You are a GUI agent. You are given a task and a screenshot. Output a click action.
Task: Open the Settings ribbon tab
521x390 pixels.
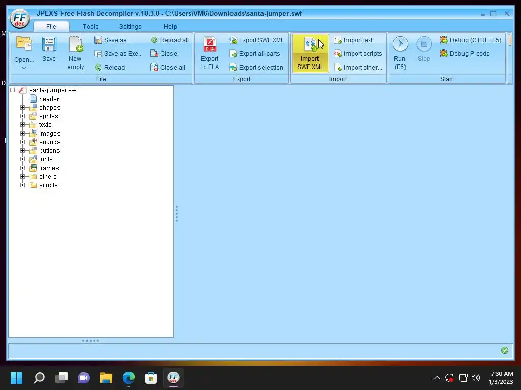[130, 27]
